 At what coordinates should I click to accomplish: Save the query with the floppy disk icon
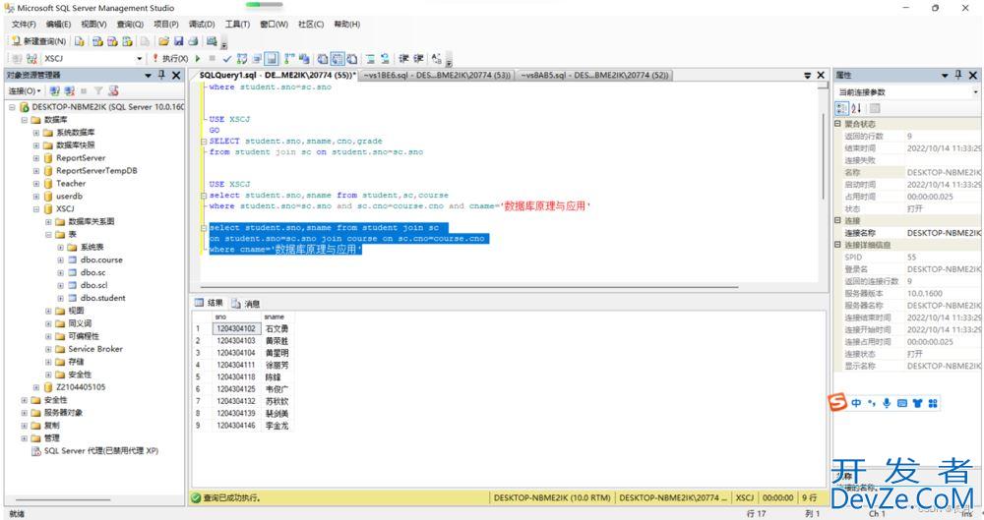pos(179,41)
